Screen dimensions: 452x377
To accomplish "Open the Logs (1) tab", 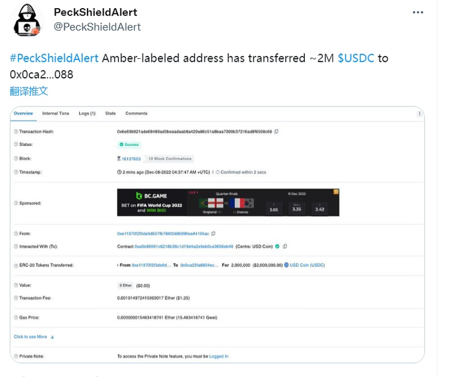I will 87,113.
